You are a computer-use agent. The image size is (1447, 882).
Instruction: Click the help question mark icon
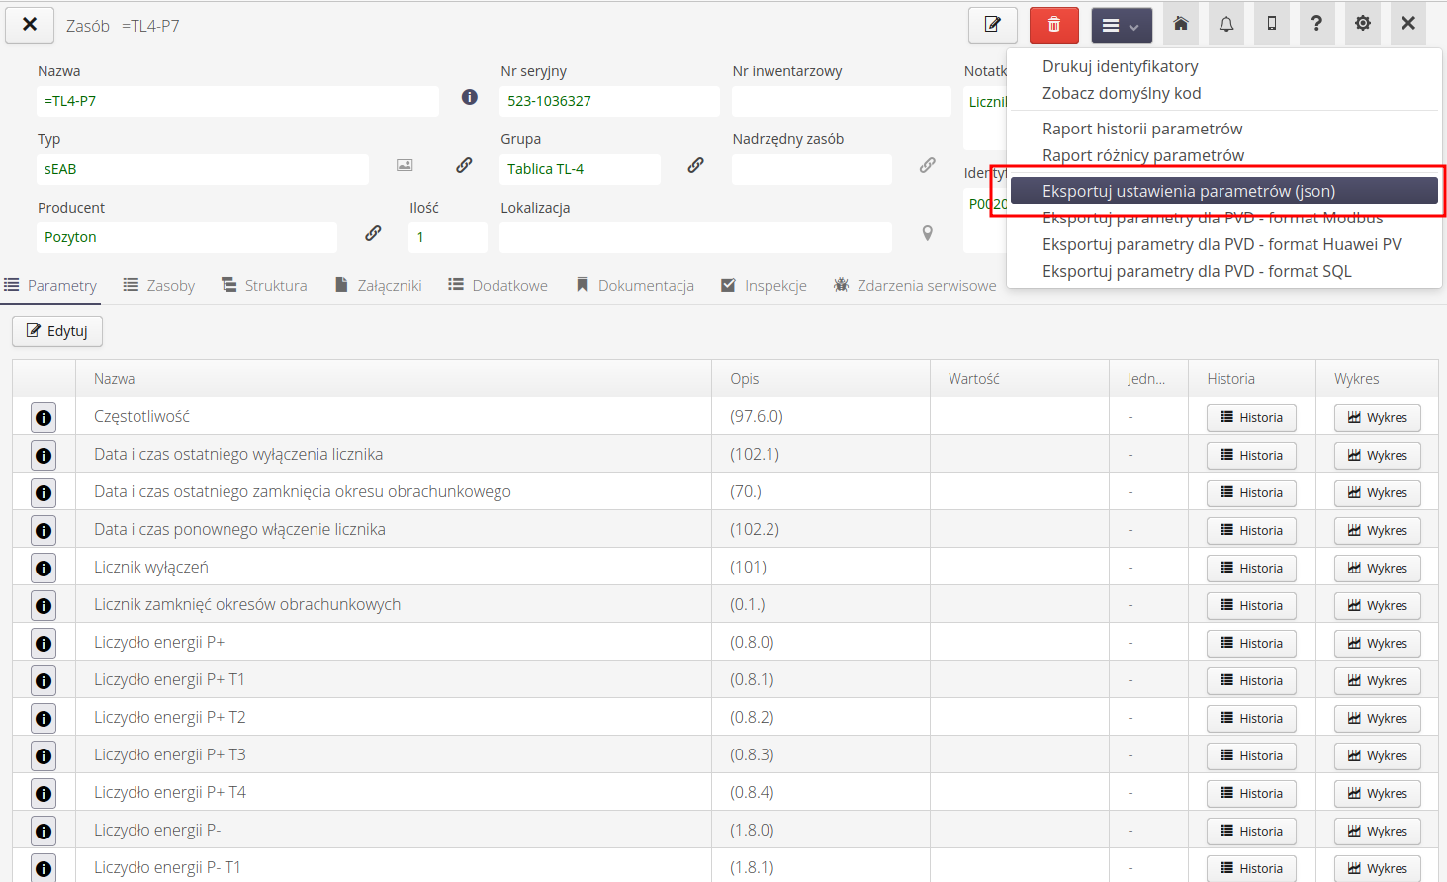(1315, 24)
